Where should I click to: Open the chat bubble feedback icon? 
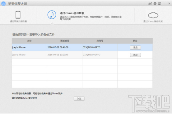coord(155,4)
